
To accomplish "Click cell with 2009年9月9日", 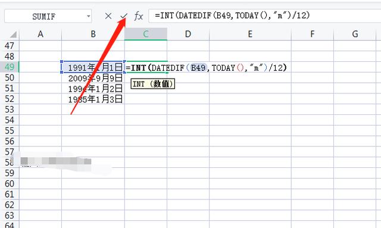I will [x=93, y=78].
